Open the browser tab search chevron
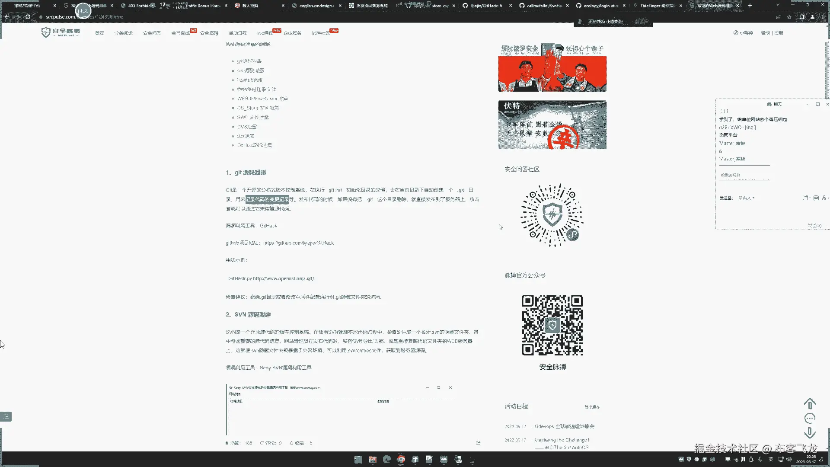This screenshot has height=467, width=830. [778, 6]
